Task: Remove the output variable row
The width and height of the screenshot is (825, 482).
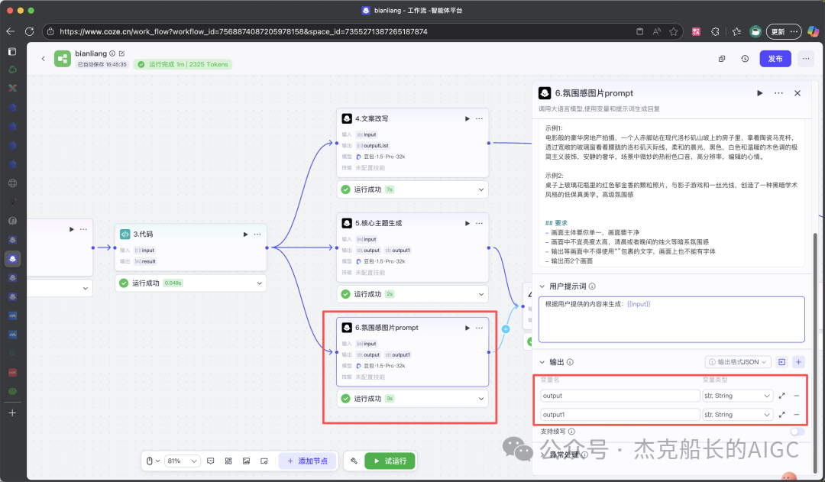Action: pyautogui.click(x=796, y=396)
